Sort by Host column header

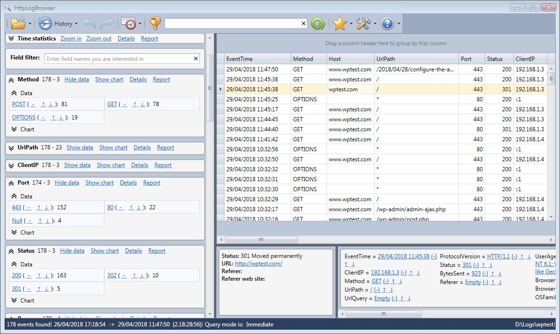click(x=350, y=59)
